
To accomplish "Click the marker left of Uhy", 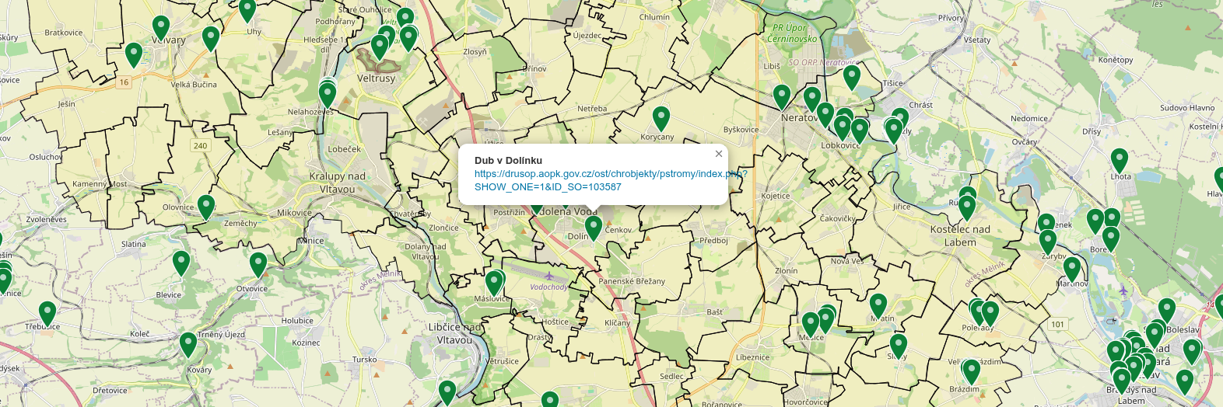I will pyautogui.click(x=211, y=39).
